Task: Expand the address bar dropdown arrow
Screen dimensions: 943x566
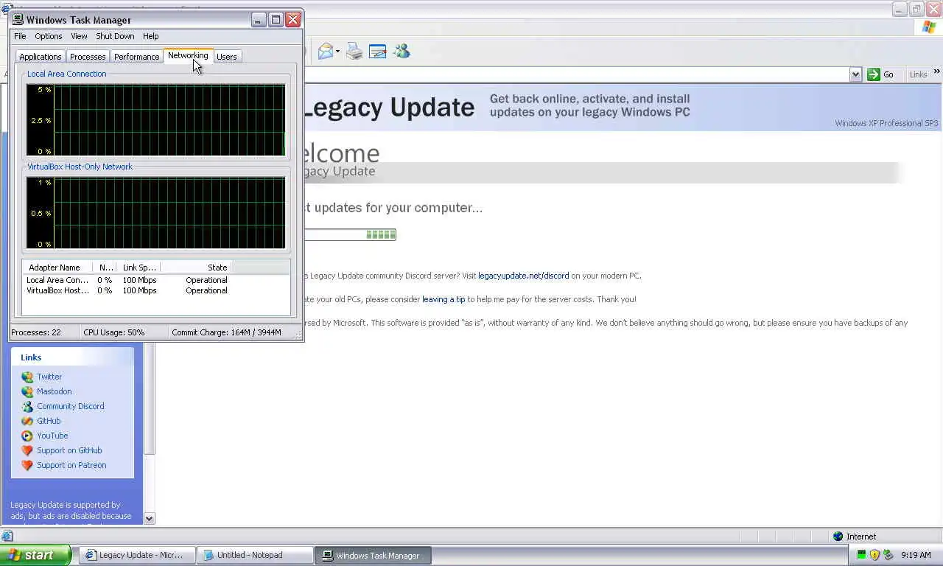Action: tap(855, 74)
